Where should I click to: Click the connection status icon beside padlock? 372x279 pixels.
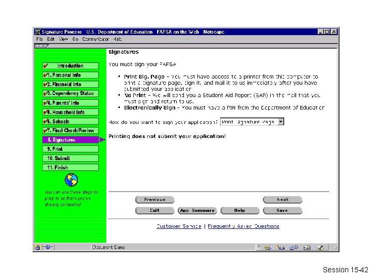(48, 247)
